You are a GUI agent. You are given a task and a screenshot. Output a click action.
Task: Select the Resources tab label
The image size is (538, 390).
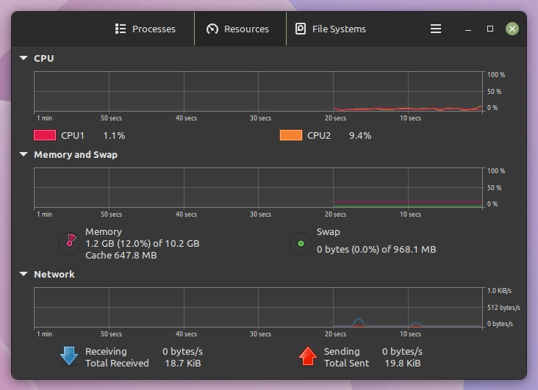[246, 29]
